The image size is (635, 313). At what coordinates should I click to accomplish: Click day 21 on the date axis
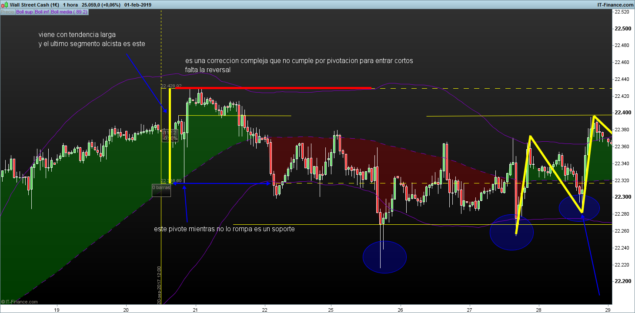[196, 310]
